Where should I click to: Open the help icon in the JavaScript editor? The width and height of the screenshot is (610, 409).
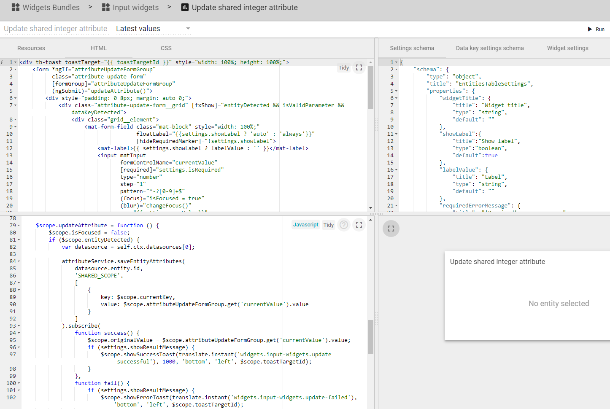click(x=343, y=224)
